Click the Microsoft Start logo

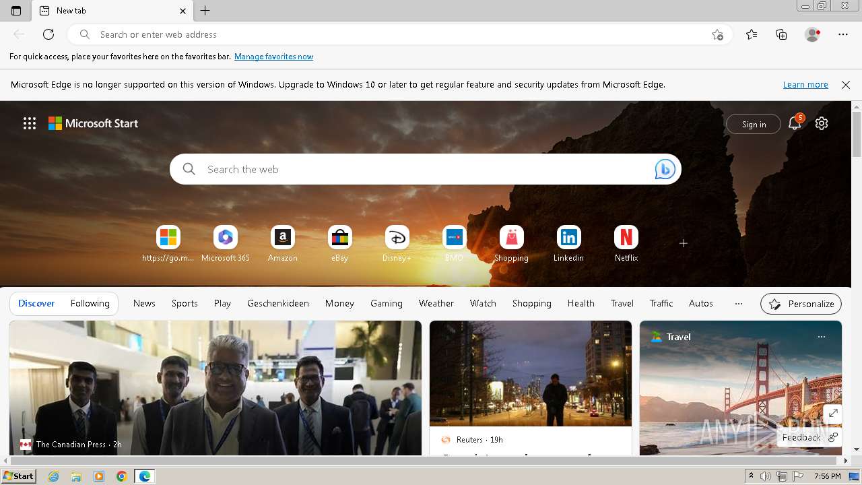pos(93,123)
